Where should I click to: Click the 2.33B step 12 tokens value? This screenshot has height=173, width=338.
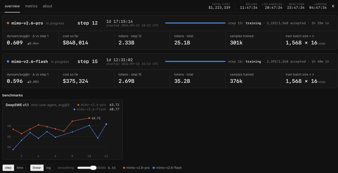pos(126,43)
